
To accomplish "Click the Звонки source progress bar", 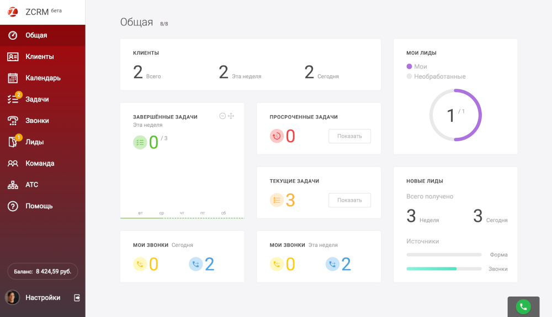I will pos(444,268).
